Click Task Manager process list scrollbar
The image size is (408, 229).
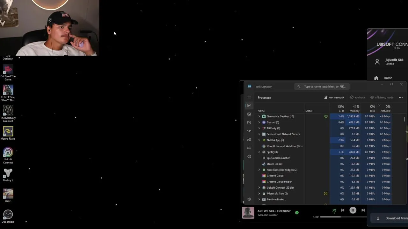click(404, 119)
